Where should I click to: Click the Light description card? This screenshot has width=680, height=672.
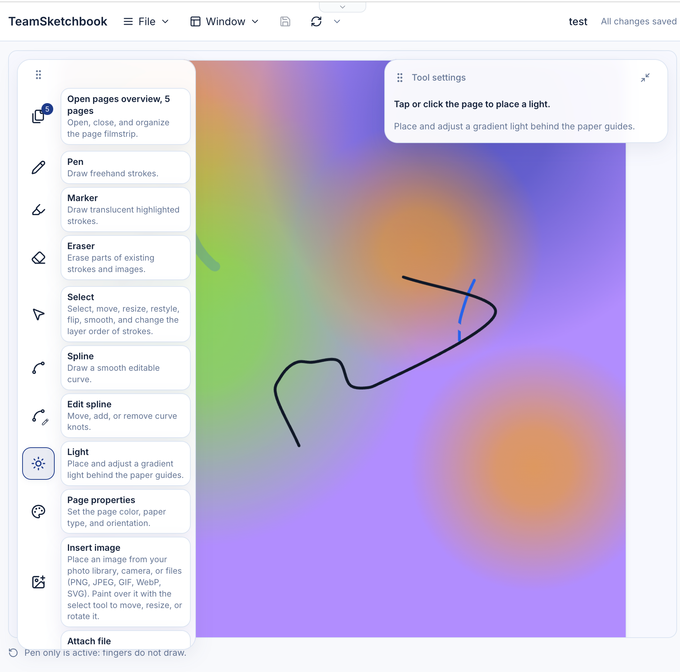point(126,464)
